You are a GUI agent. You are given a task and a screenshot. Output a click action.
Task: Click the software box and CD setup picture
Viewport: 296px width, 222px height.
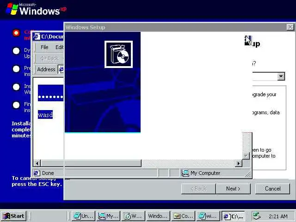118,55
